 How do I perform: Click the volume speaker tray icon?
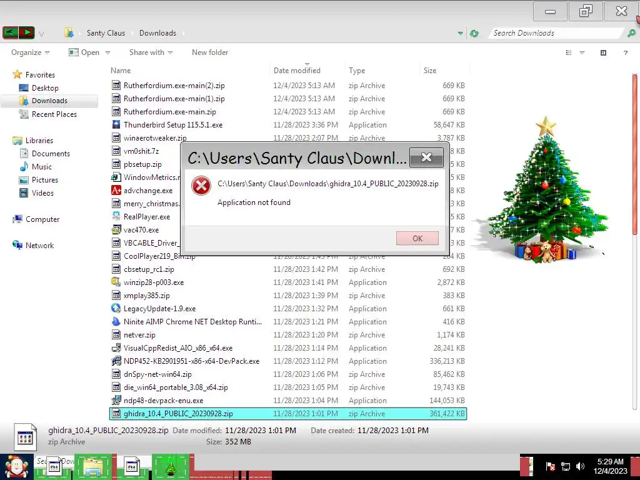pos(580,466)
